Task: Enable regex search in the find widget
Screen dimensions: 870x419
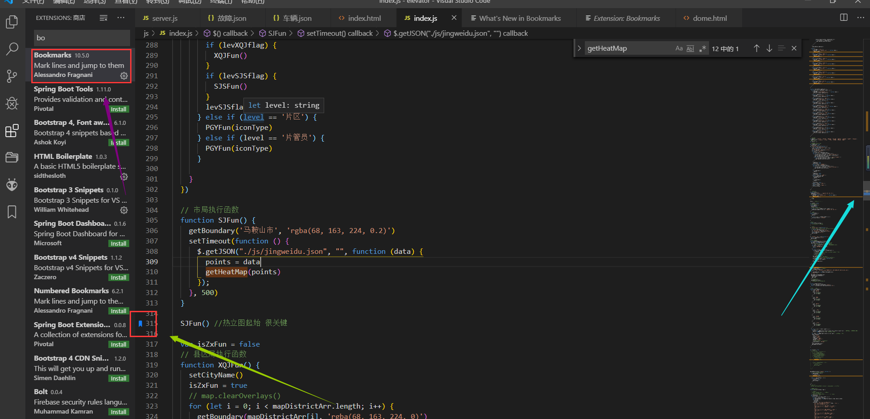Action: [x=703, y=48]
